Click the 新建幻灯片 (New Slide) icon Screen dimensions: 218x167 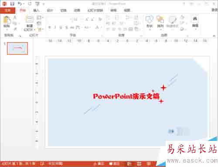click(x=30, y=19)
